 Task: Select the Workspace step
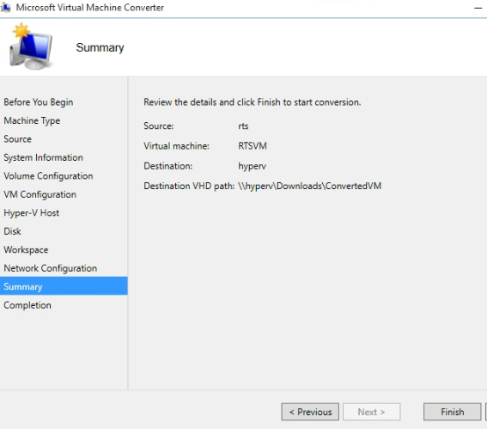pos(26,250)
